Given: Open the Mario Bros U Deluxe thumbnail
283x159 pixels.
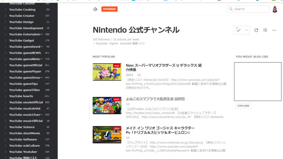Looking at the screenshot, I should (x=107, y=72).
